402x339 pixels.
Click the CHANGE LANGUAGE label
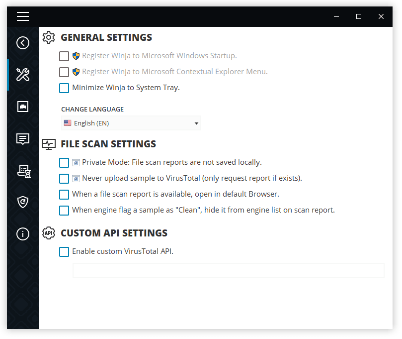92,110
